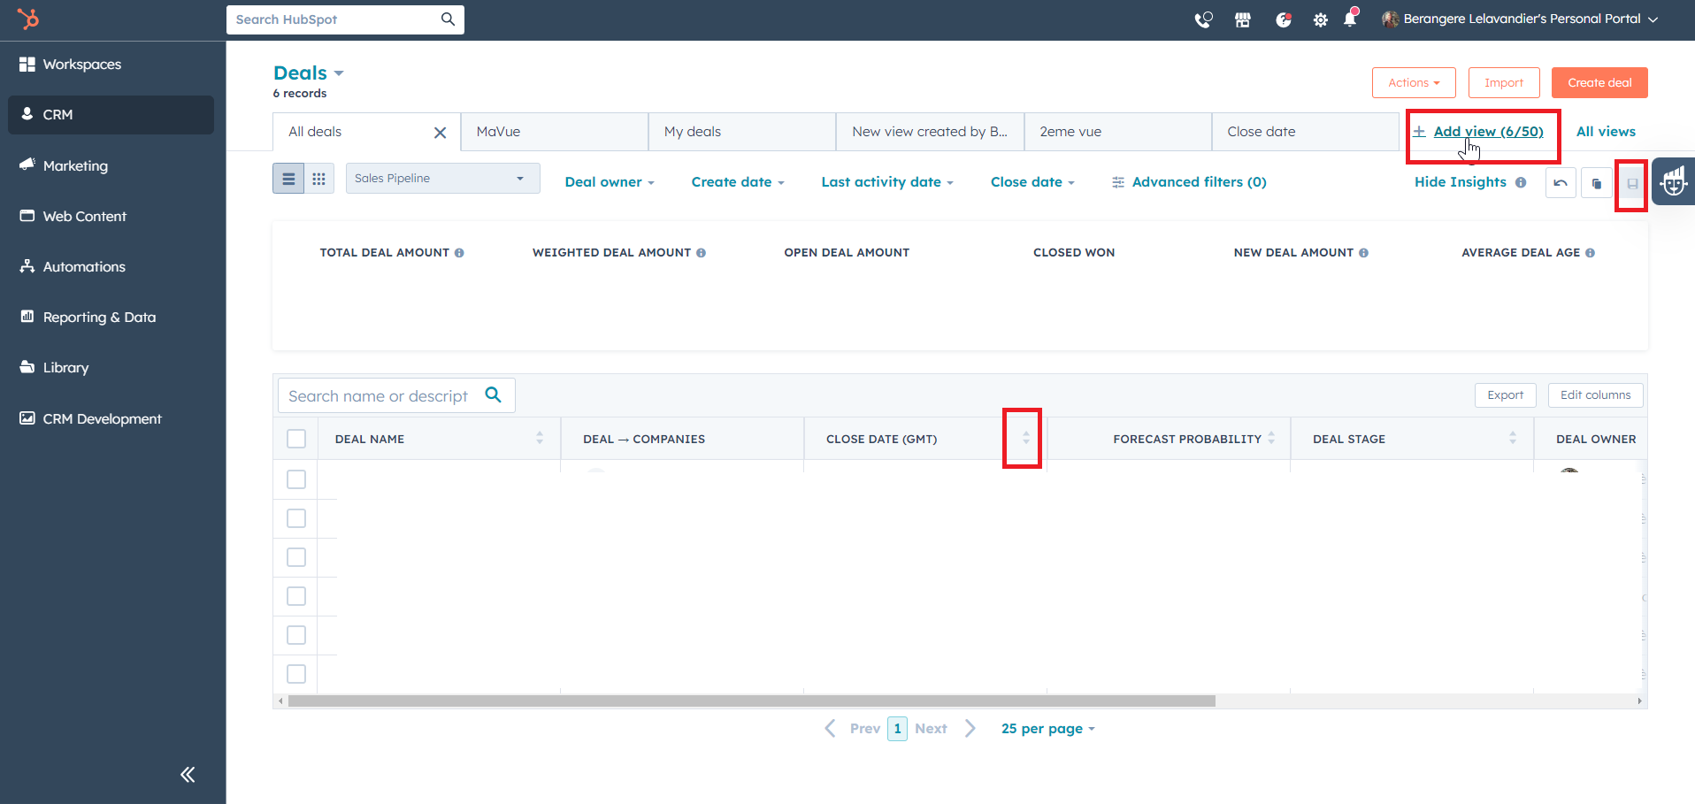The width and height of the screenshot is (1695, 804).
Task: Open the settings gear icon
Action: 1320,19
